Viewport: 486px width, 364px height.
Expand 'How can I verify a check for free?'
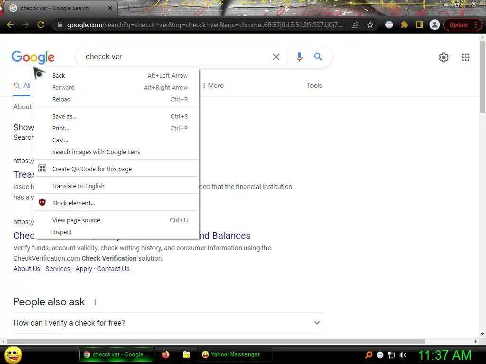[x=168, y=323]
